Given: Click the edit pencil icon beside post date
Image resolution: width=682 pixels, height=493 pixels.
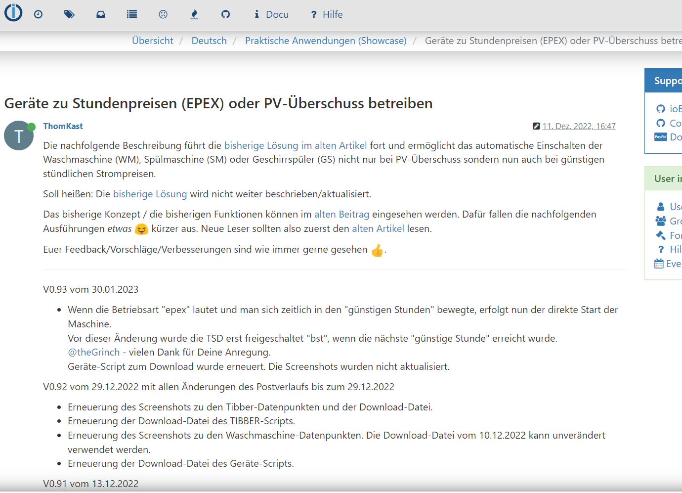Looking at the screenshot, I should tap(536, 126).
